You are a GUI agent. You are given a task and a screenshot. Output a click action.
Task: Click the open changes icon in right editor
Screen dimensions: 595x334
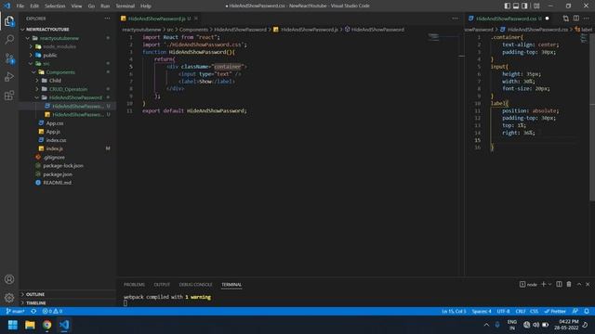566,19
